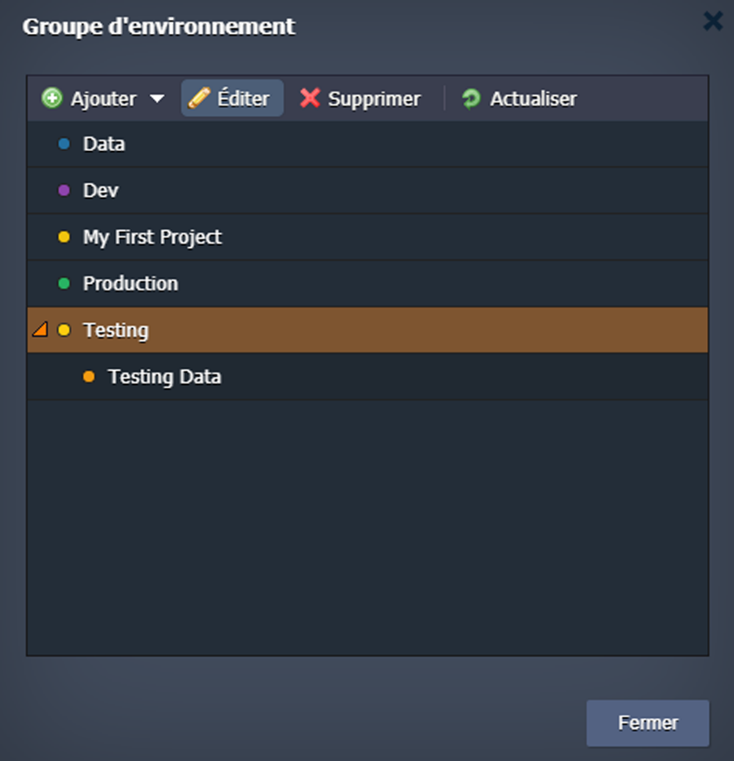The image size is (734, 761).
Task: Click the green Actualiser refresh icon
Action: pyautogui.click(x=472, y=99)
